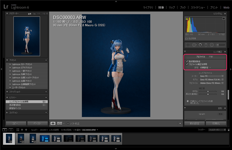Screen dimensions: 232x150
Task: Open second window 2 display
Action: point(11,130)
